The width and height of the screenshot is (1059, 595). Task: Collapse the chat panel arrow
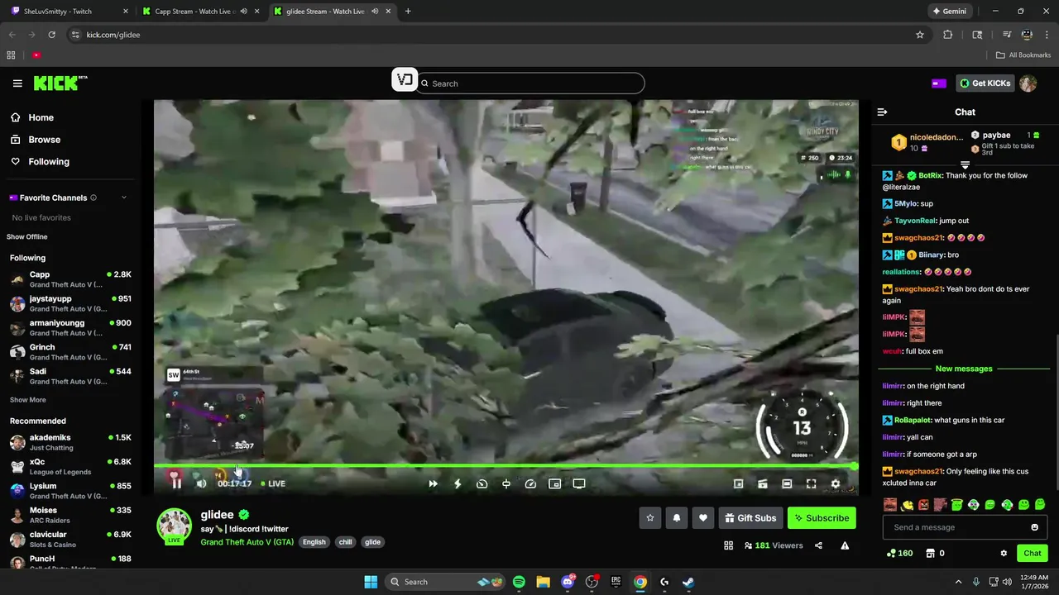pos(882,112)
